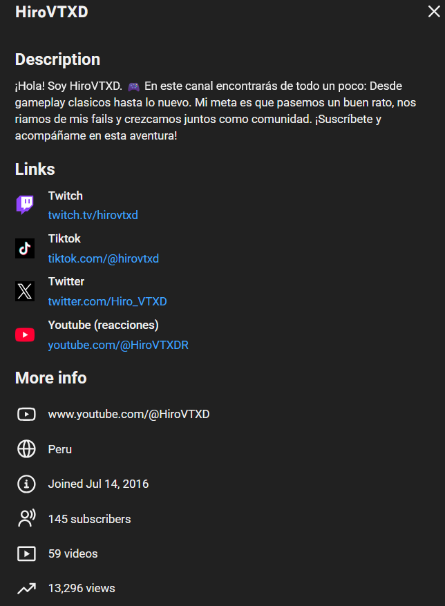Click the red YouTube logo icon
This screenshot has height=606, width=445.
pos(25,334)
